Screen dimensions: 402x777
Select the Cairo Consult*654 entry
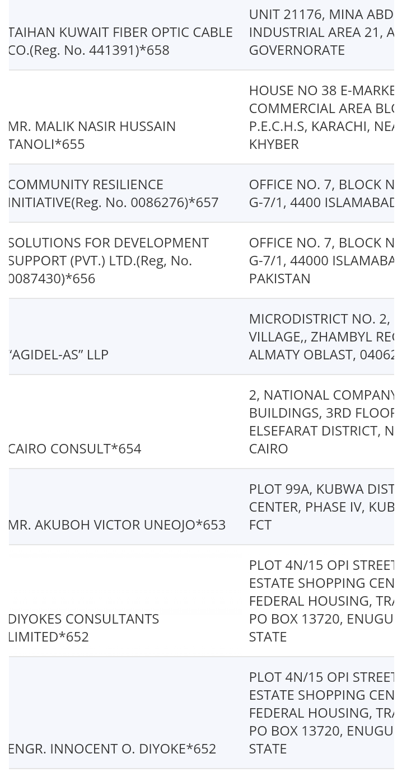(x=74, y=448)
